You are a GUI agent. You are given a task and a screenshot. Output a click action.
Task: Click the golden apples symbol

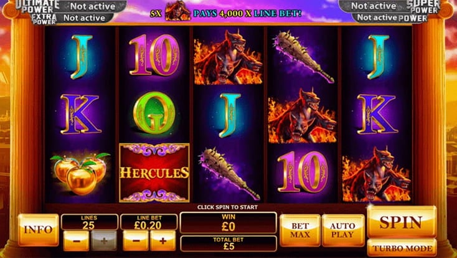pos(80,173)
